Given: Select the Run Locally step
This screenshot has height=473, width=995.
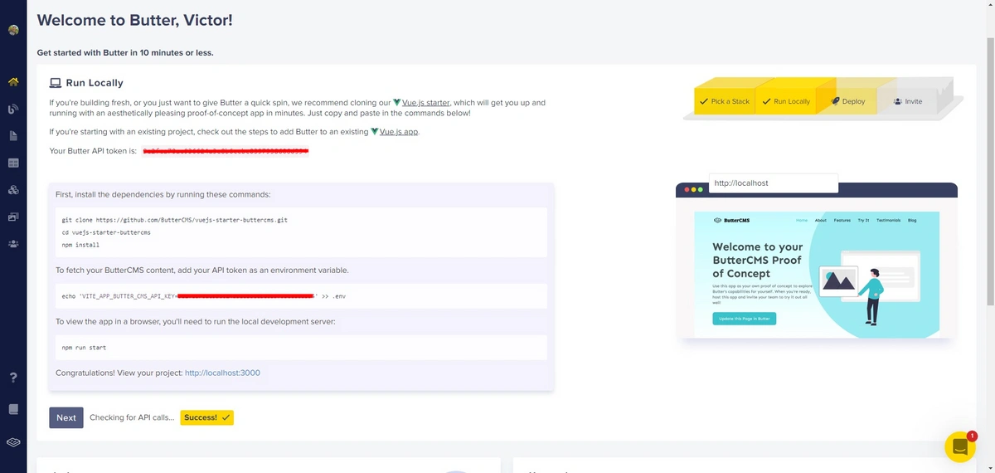Looking at the screenshot, I should click(785, 101).
